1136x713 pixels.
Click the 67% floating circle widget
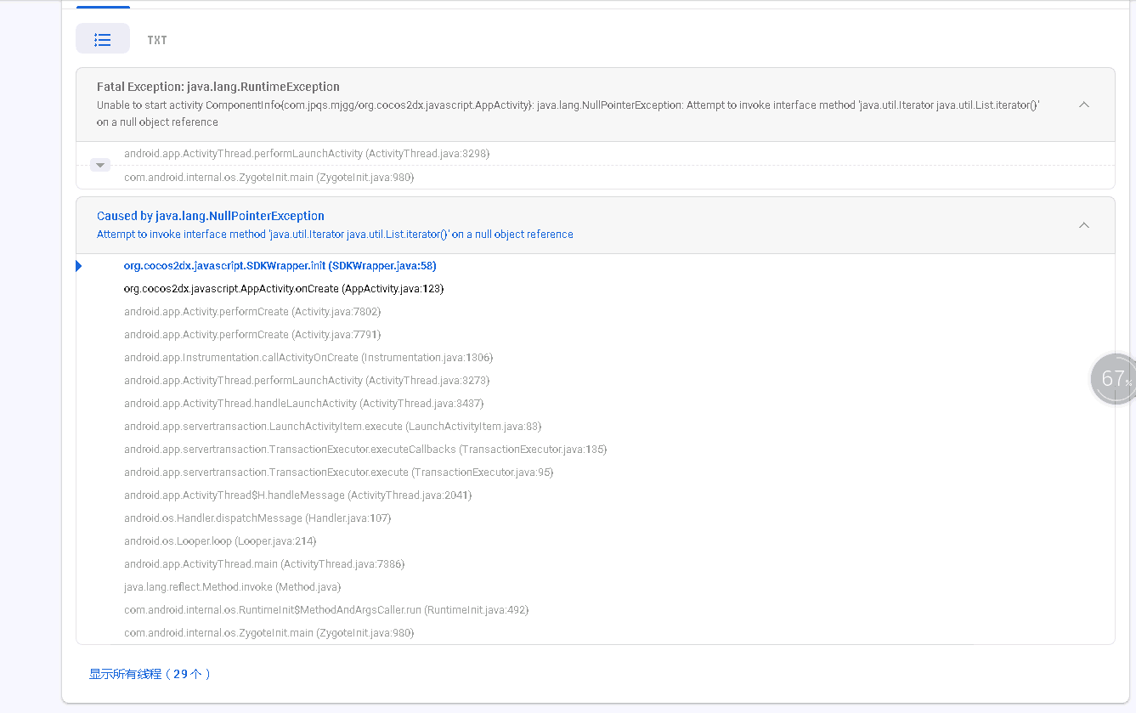[x=1114, y=379]
